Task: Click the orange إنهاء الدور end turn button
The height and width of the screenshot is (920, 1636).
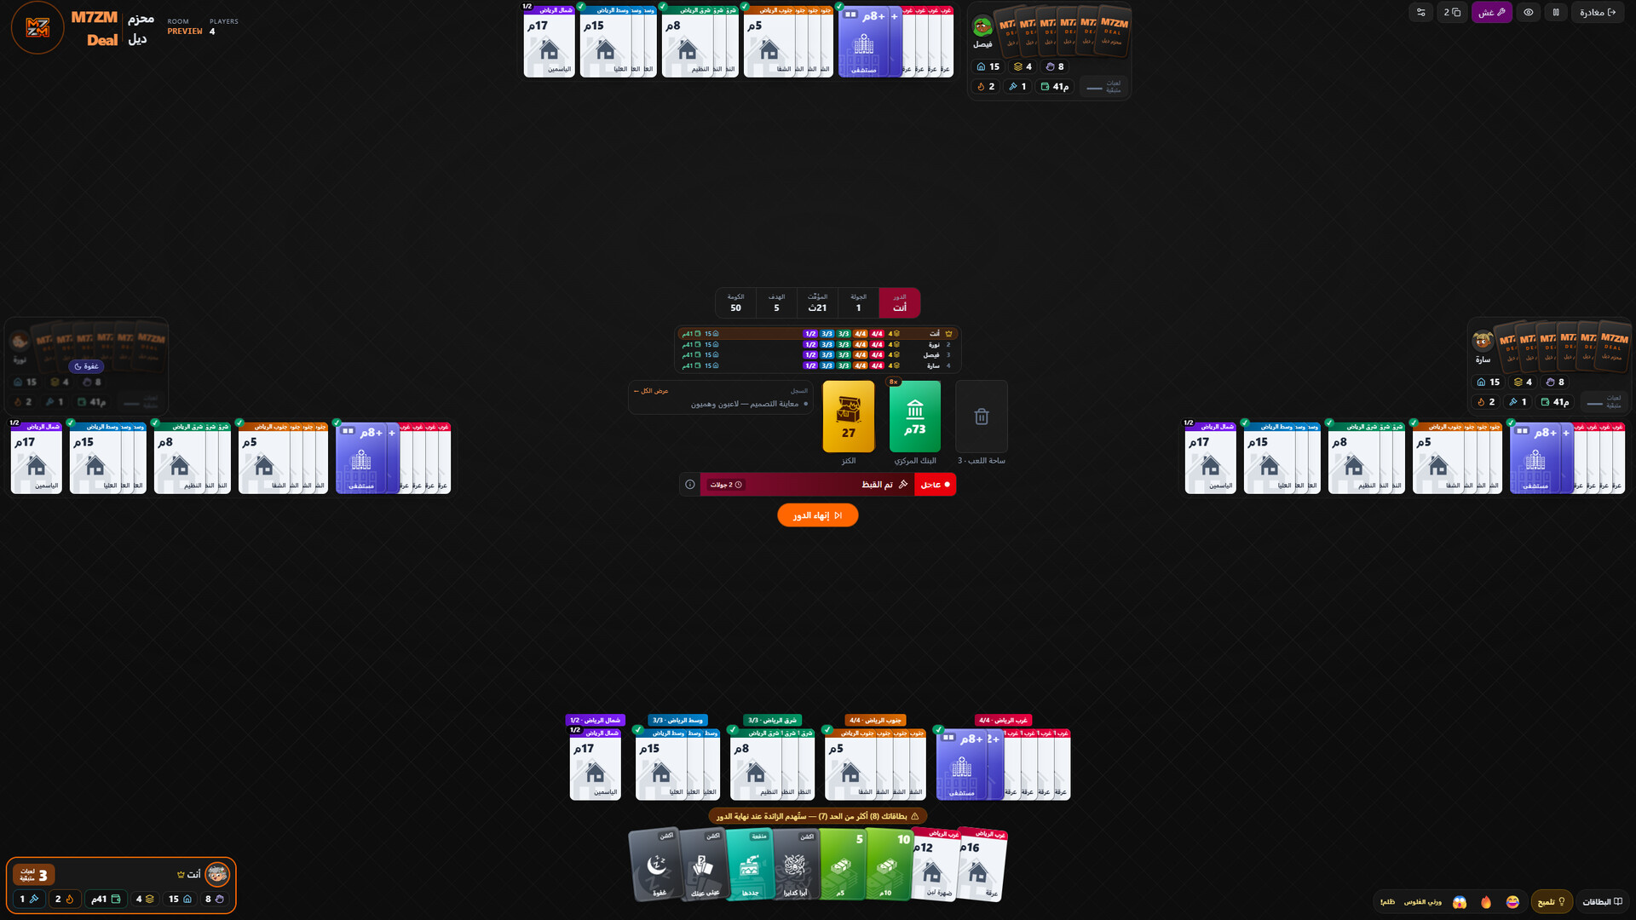Action: (x=817, y=515)
